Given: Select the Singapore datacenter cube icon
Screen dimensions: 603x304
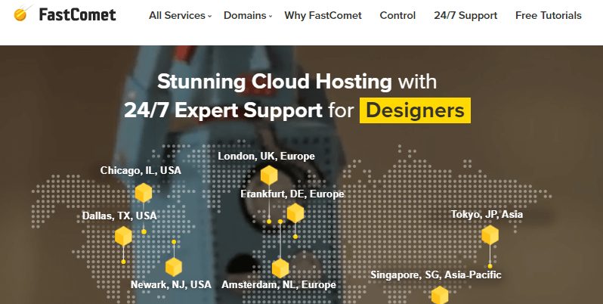Looking at the screenshot, I should point(440,295).
